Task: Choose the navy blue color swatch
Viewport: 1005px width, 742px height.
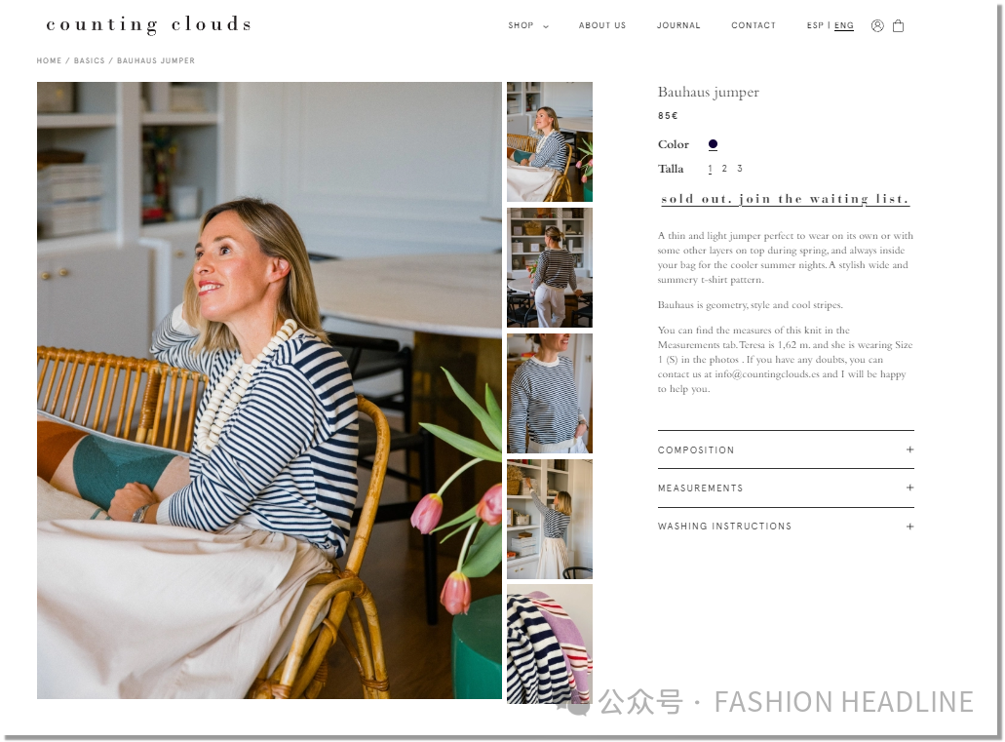Action: 713,144
